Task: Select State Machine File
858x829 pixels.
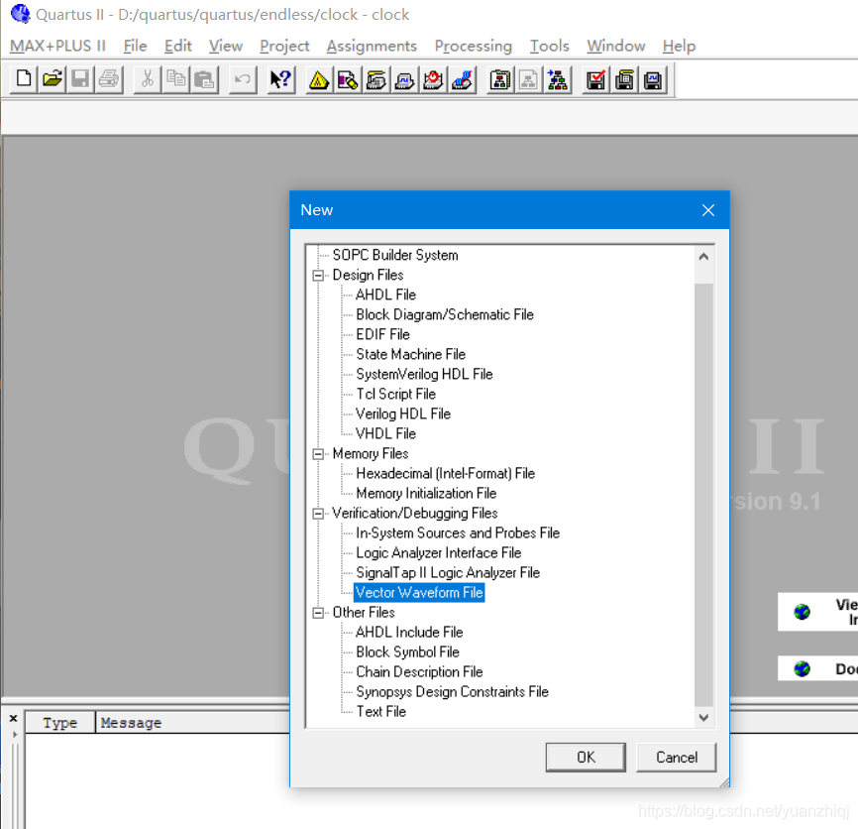Action: coord(410,354)
